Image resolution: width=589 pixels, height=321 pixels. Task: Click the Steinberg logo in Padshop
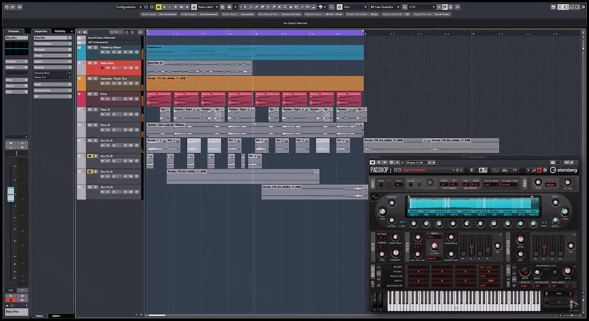564,170
